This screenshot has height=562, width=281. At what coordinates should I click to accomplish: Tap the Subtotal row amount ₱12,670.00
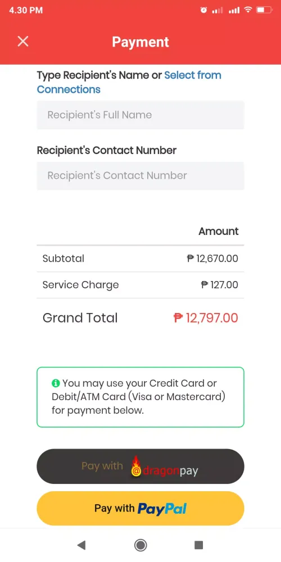[212, 259]
